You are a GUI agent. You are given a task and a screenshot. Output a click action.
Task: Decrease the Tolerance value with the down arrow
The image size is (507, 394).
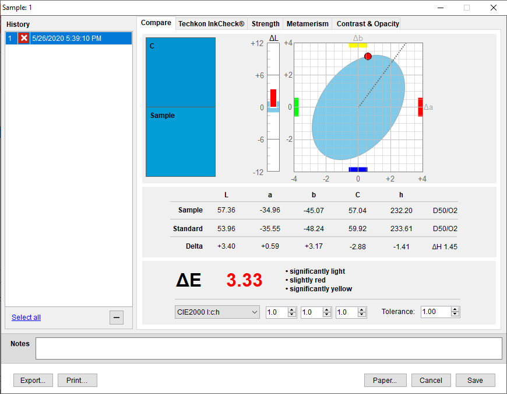455,315
